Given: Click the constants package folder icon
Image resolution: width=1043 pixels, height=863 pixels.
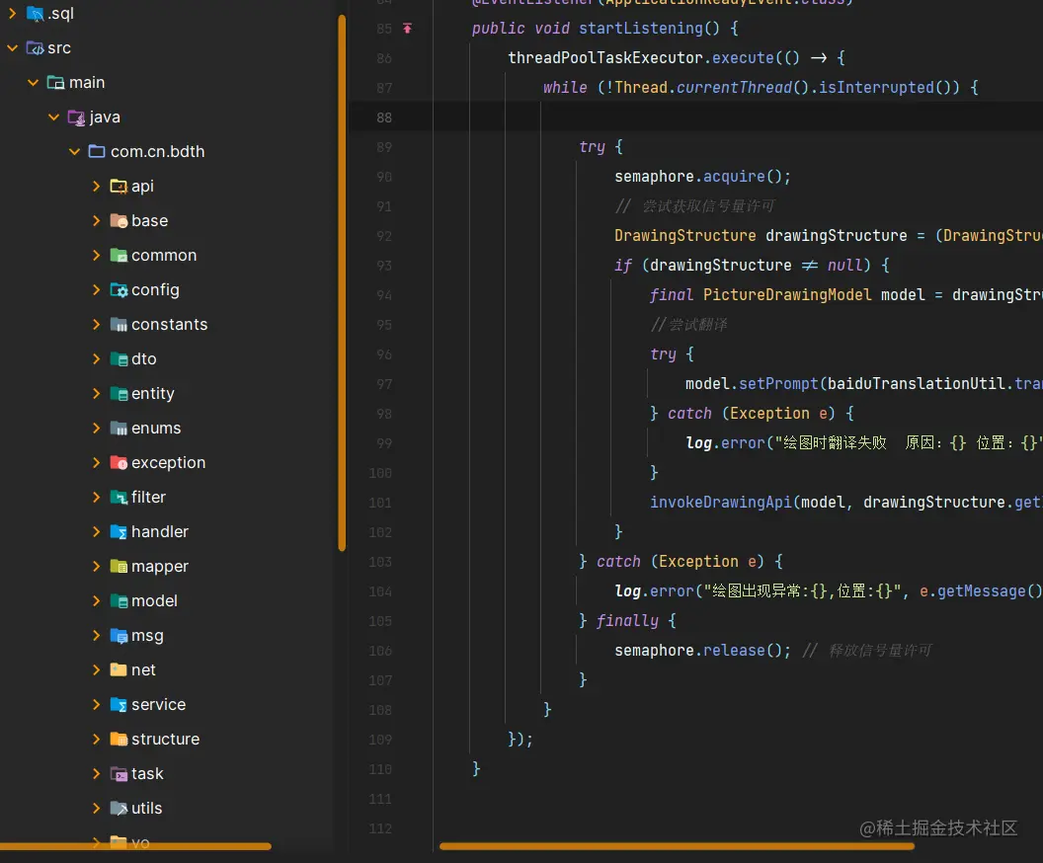Looking at the screenshot, I should click(x=119, y=325).
